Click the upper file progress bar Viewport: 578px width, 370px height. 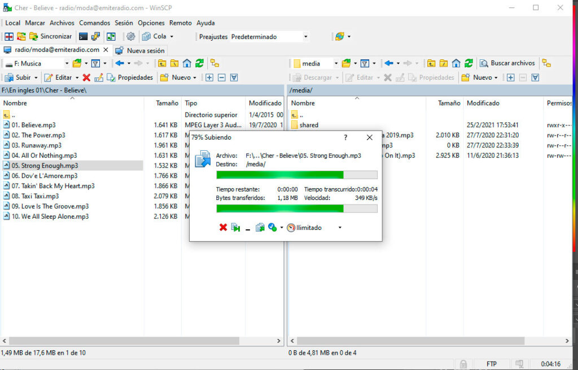(x=297, y=175)
